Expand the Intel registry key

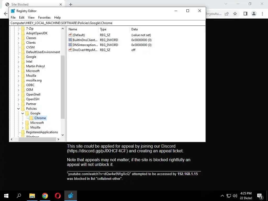19,62
